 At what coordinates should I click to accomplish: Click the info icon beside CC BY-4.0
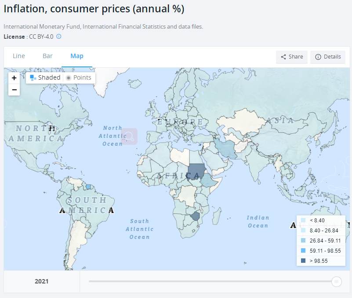coord(59,37)
